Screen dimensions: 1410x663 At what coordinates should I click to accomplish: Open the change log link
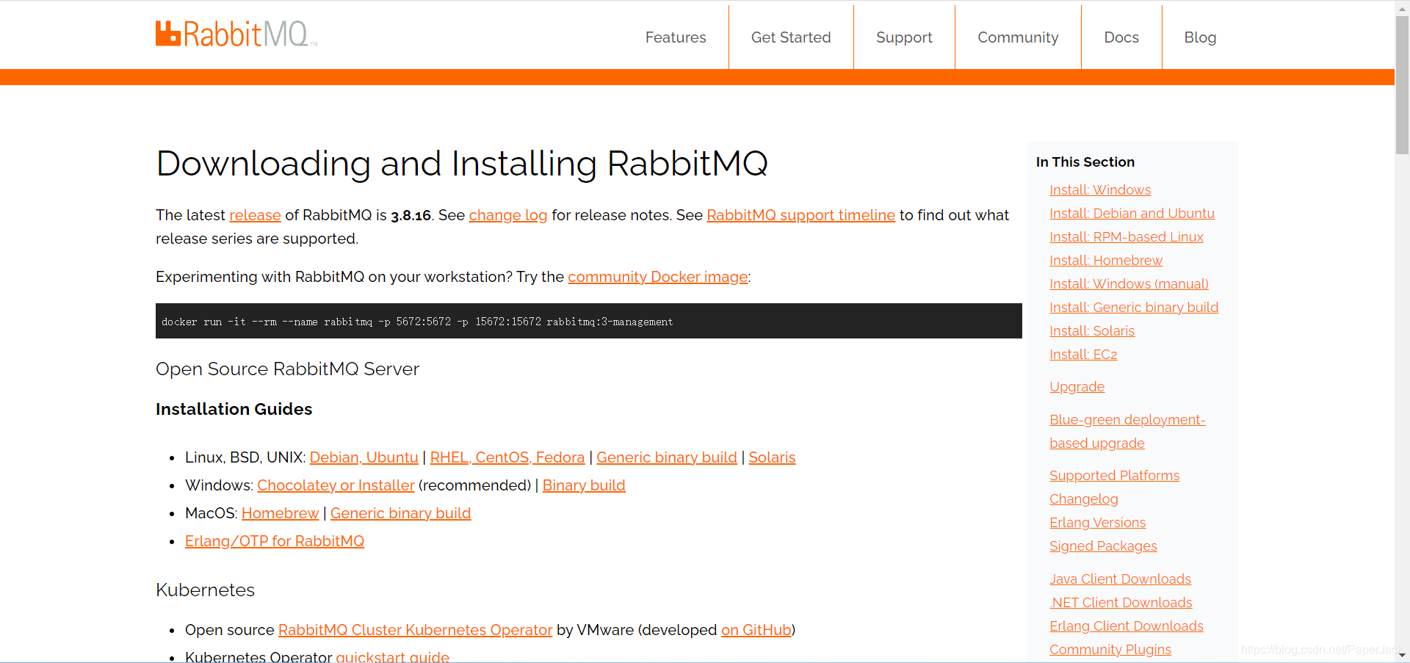point(508,215)
